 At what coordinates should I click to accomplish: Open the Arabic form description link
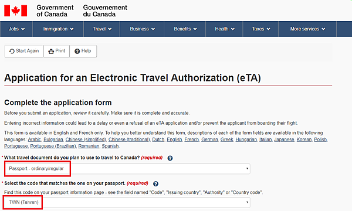(x=35, y=139)
